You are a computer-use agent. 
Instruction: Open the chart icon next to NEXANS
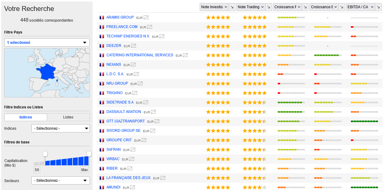tap(133, 65)
